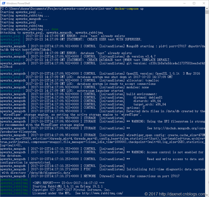Open the "http://www.rabbitmq.com/" URL
The image size is (209, 197).
[103, 193]
